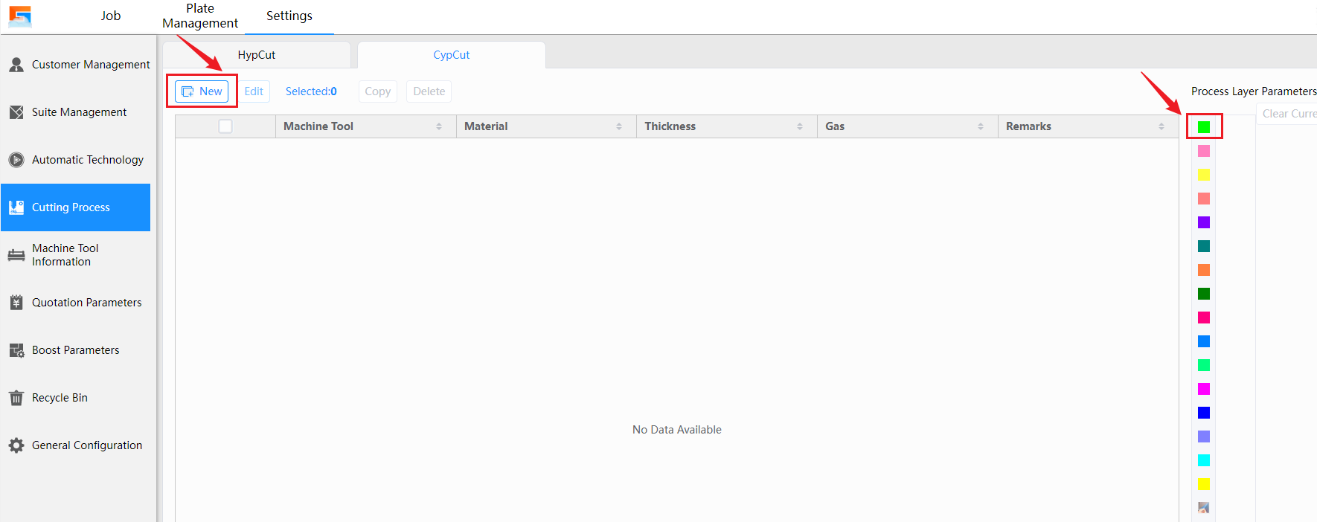Click the last image layer icon below swatches

coord(1204,508)
